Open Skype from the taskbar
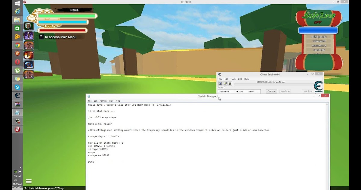This screenshot has width=361, height=190. coord(17,87)
